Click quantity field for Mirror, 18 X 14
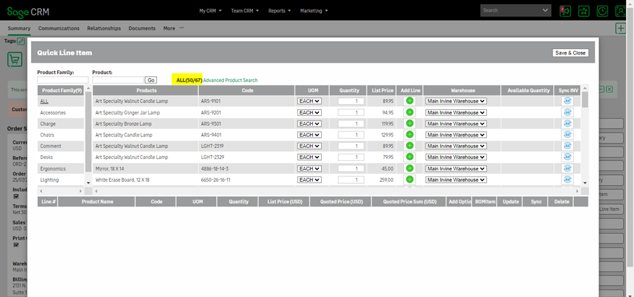The height and width of the screenshot is (297, 634). click(351, 168)
